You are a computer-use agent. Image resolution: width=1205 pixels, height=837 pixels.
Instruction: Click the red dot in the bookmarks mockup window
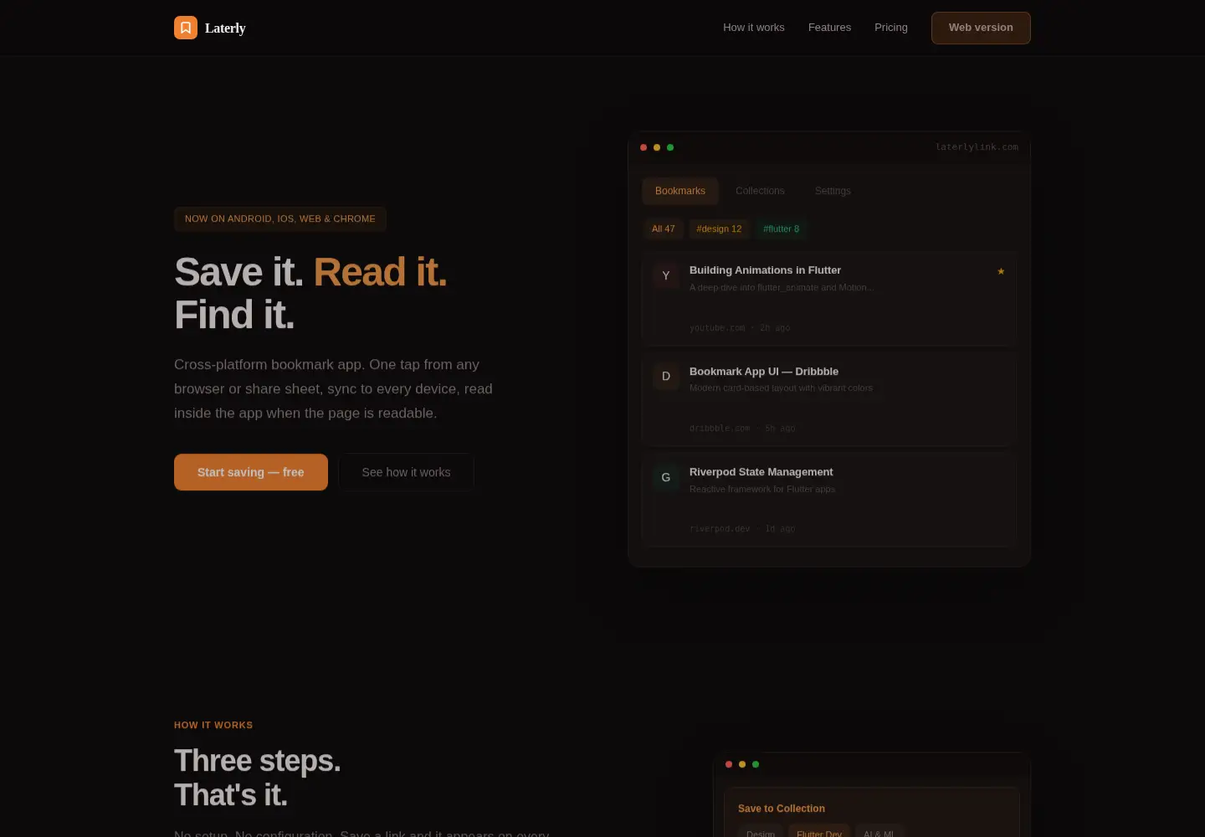pos(644,147)
